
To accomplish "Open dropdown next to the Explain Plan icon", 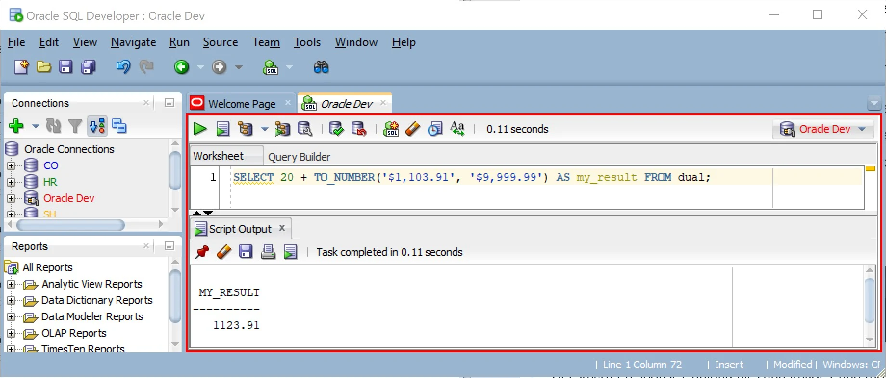I will click(x=264, y=129).
